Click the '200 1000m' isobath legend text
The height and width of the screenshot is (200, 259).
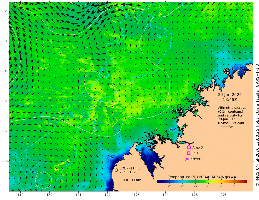(x=132, y=180)
